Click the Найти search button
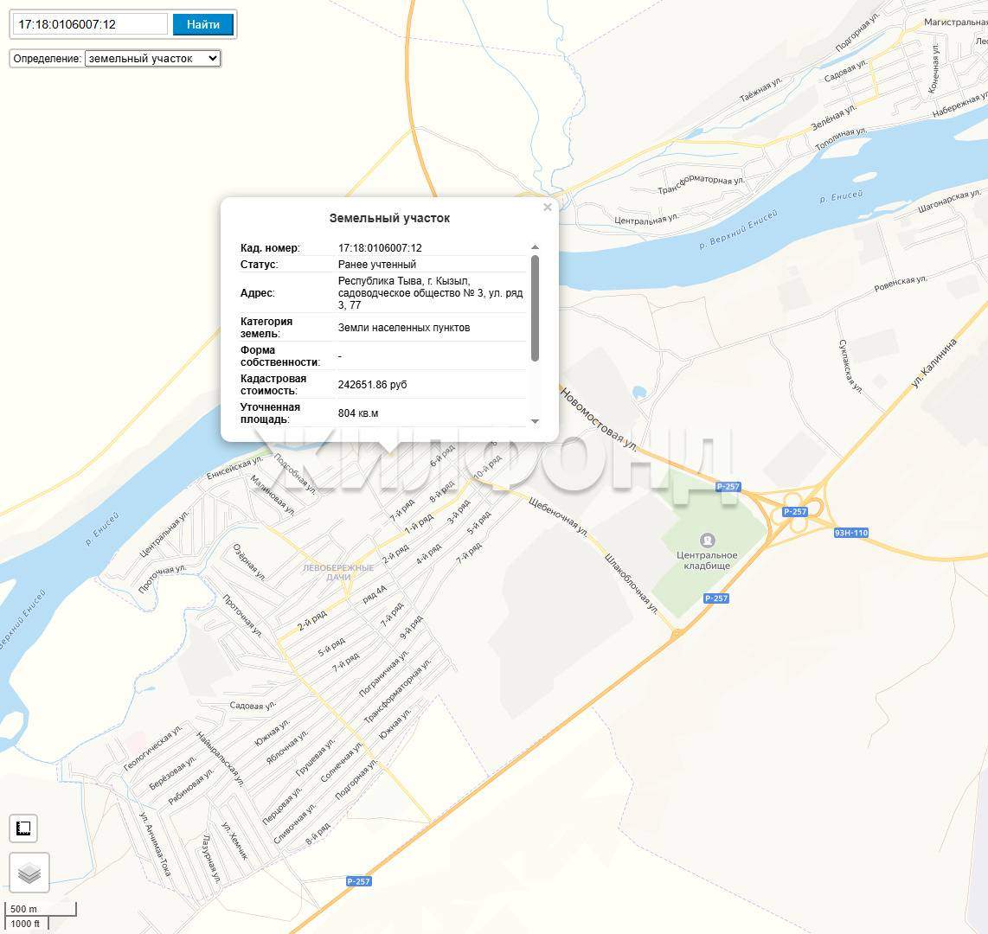 (x=203, y=24)
